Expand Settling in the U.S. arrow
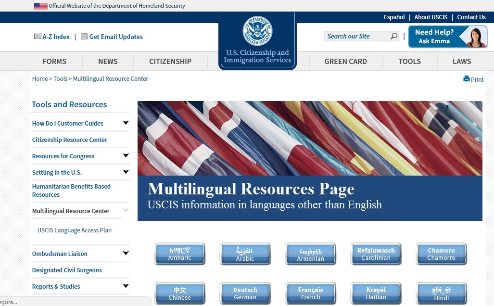The image size is (494, 306). [126, 172]
